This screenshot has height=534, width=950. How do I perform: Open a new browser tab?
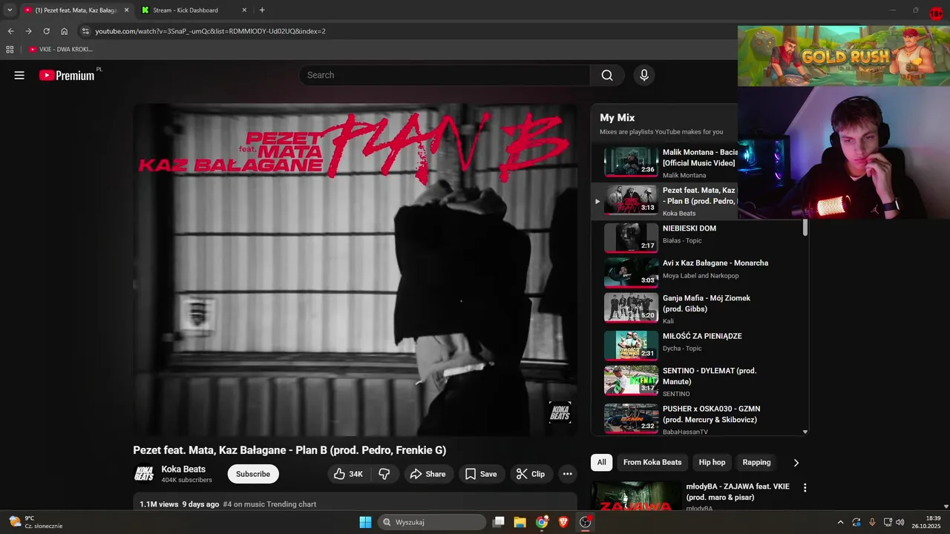[262, 10]
